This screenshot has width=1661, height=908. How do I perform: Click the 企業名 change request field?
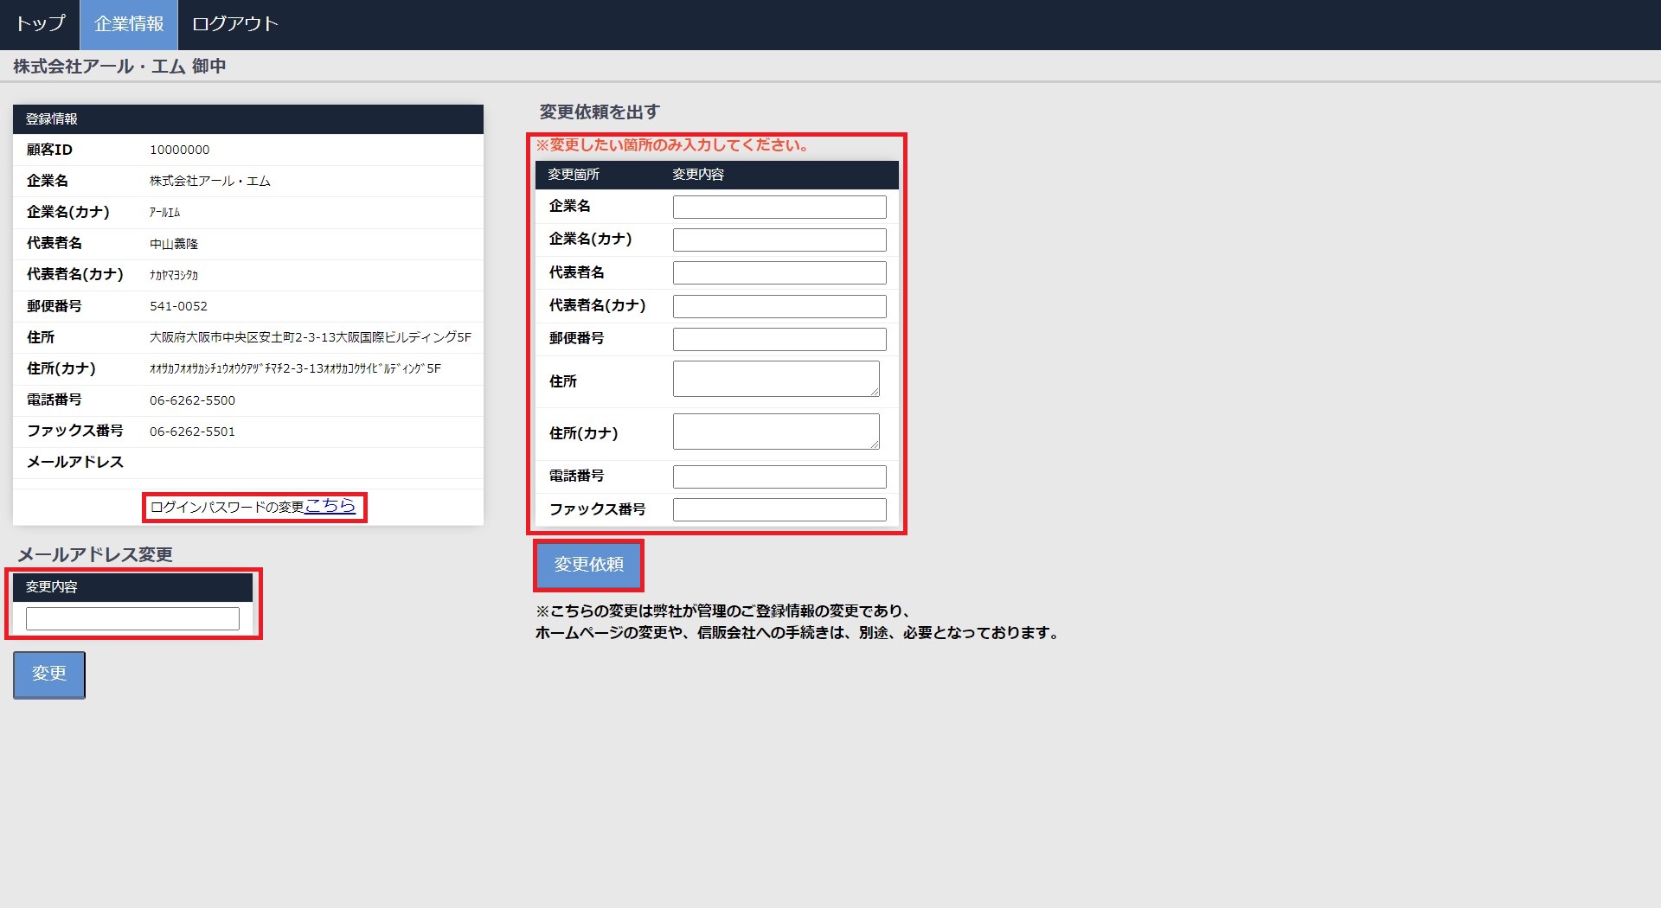(x=779, y=207)
